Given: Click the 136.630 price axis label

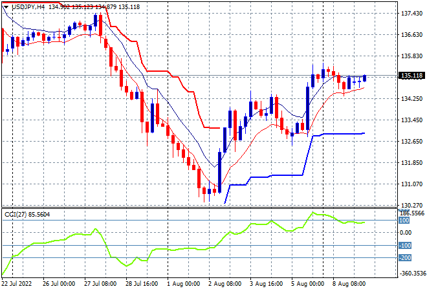Looking at the screenshot, I should click(411, 35).
